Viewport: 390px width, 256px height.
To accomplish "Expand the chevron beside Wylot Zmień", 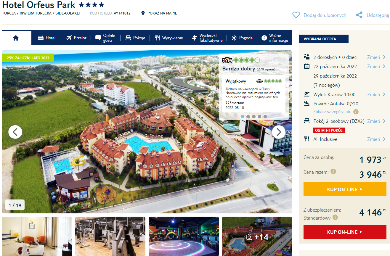I will [x=384, y=94].
